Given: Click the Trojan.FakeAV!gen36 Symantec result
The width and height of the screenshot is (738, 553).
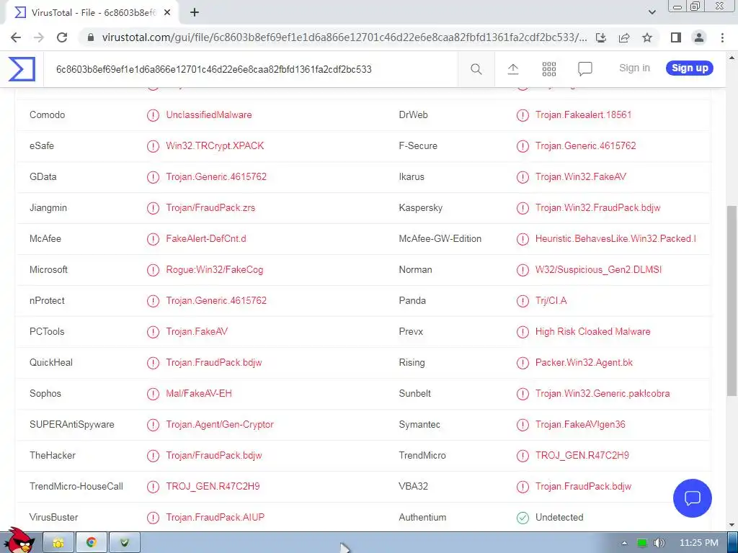Looking at the screenshot, I should [x=580, y=425].
